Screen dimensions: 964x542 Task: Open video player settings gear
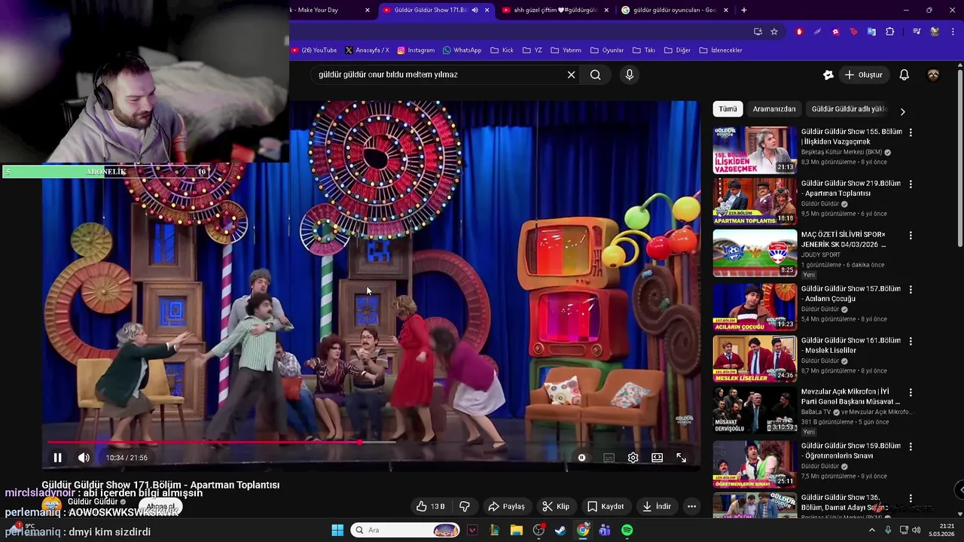click(x=633, y=458)
